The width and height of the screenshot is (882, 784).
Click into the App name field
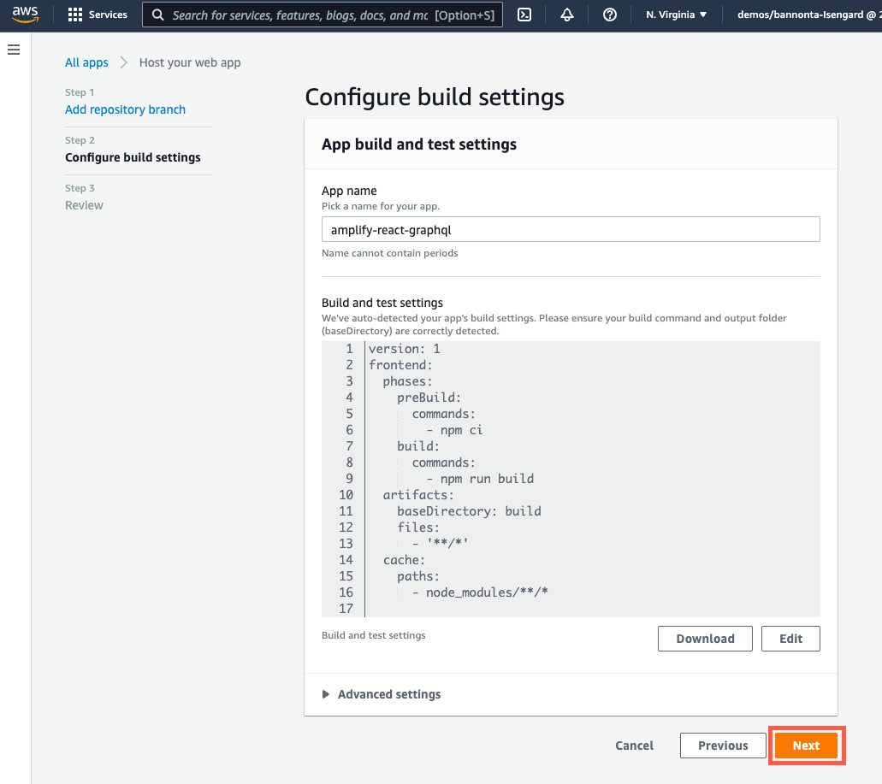tap(571, 229)
